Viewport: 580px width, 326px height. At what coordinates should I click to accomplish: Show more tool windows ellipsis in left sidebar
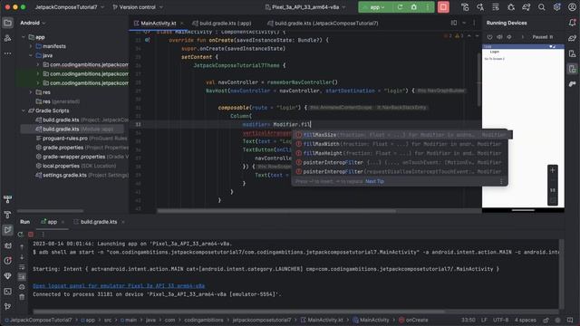(x=7, y=53)
